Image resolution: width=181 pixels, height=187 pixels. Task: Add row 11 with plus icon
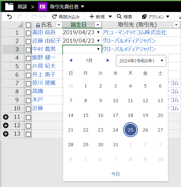pos(6,117)
